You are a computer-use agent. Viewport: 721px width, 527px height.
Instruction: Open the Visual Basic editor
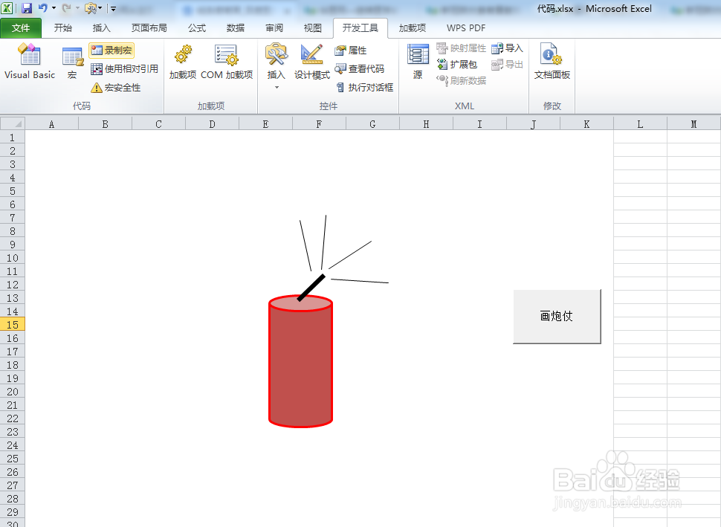tap(29, 63)
